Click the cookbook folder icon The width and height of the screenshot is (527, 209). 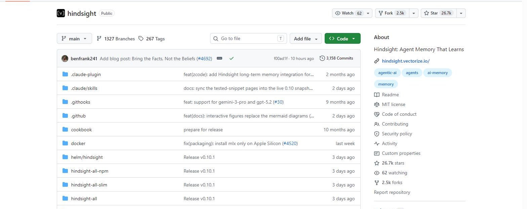coord(65,130)
